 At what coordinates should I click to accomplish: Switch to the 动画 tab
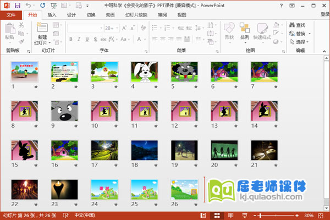pos(110,15)
